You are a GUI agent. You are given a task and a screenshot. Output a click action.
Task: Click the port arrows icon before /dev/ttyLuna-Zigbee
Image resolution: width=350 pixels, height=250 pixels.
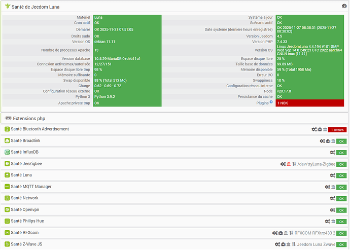coord(294,164)
